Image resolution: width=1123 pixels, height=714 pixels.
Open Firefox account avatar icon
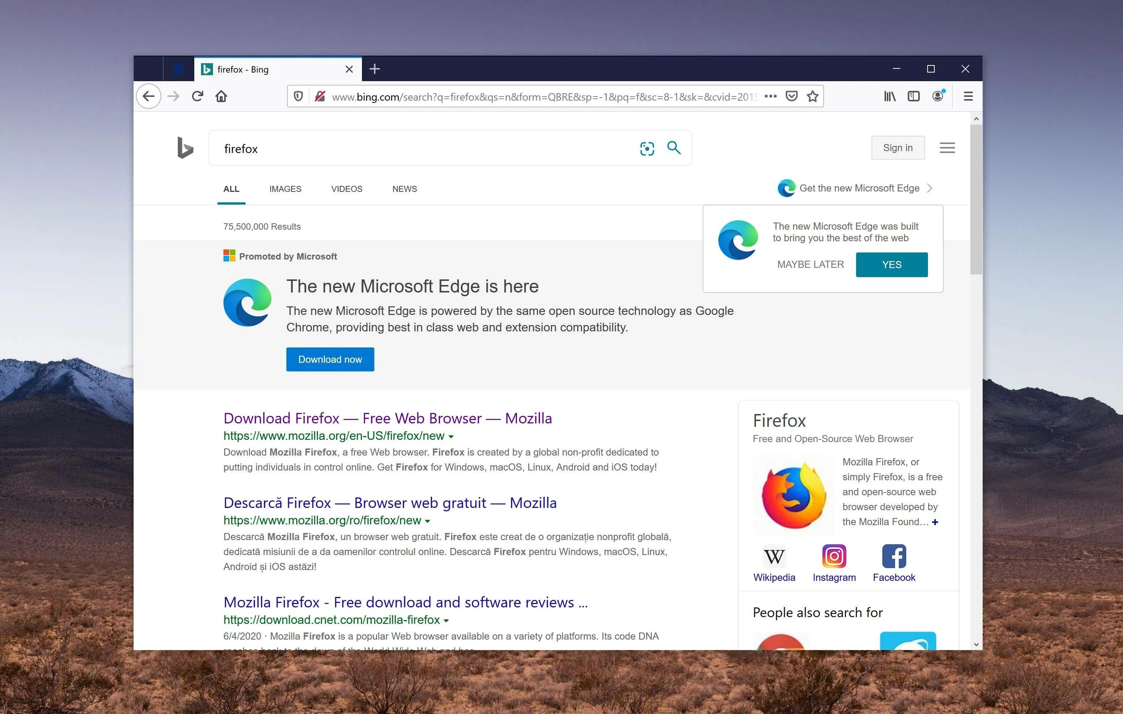click(x=937, y=96)
